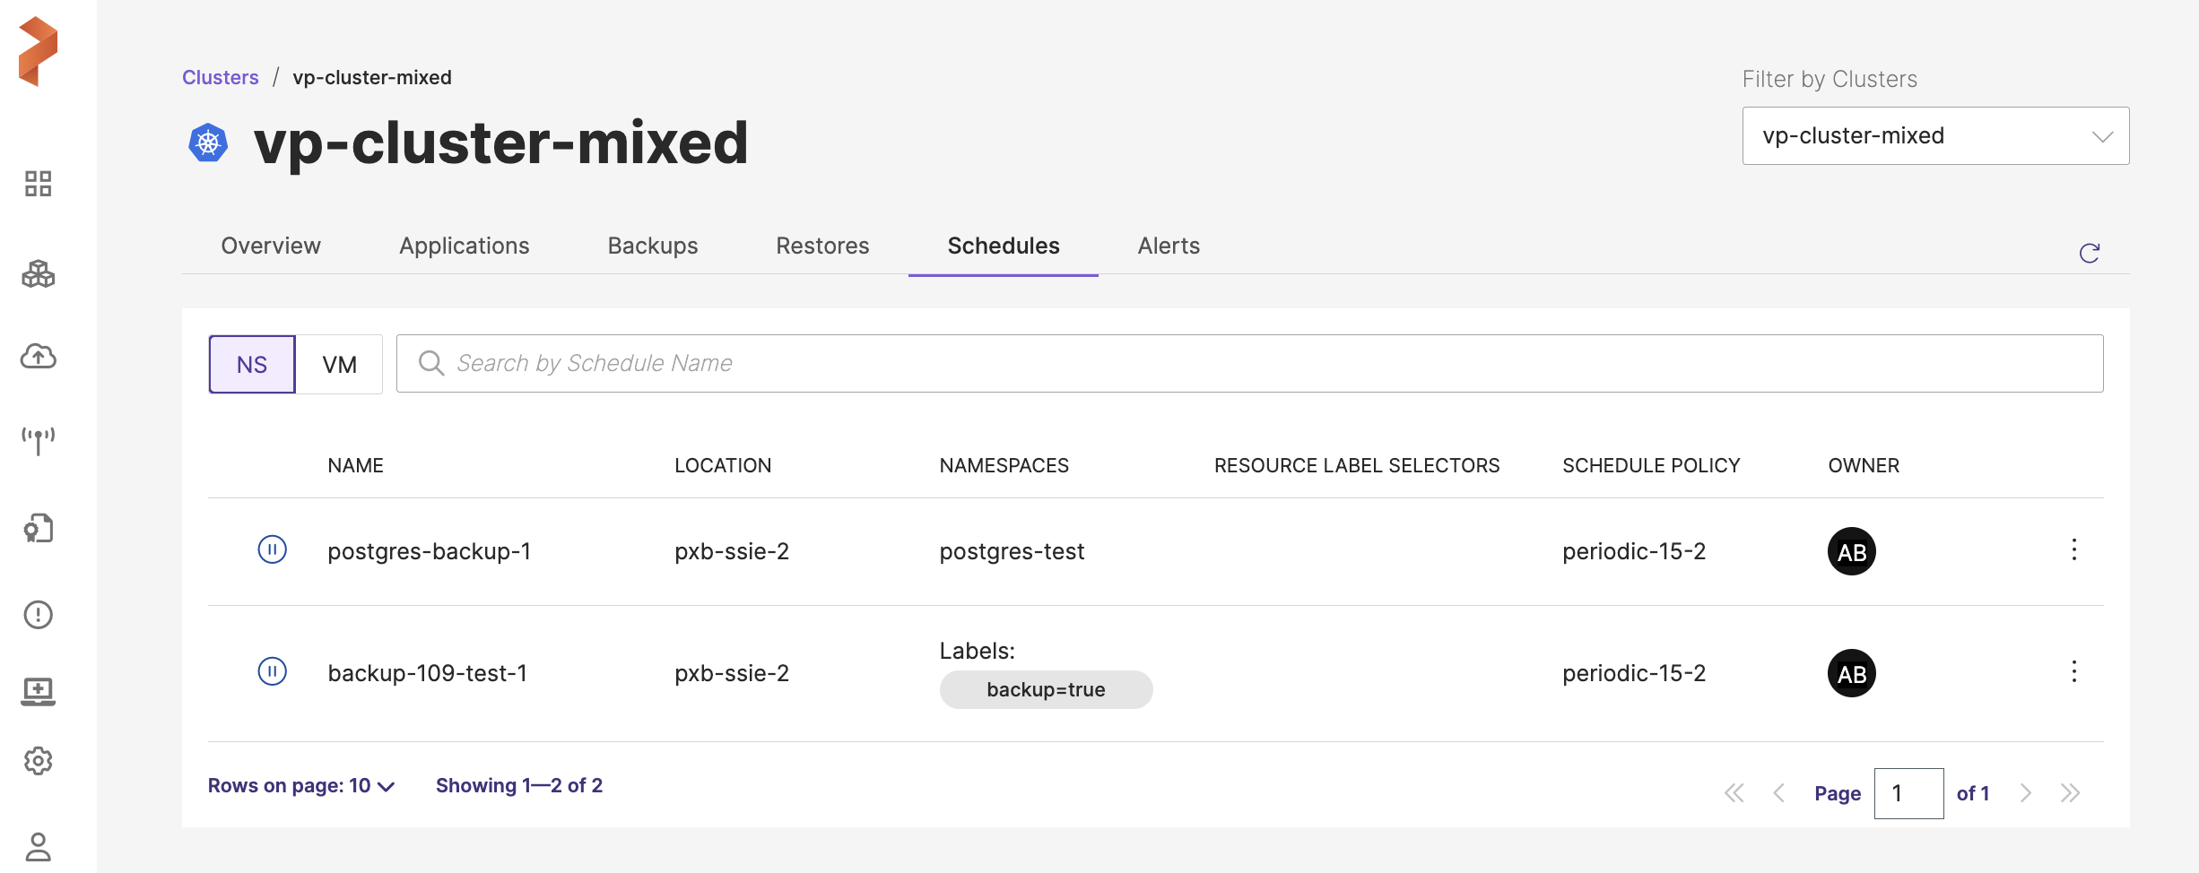
Task: Open the dashboard grid icon in sidebar
Action: click(x=38, y=184)
